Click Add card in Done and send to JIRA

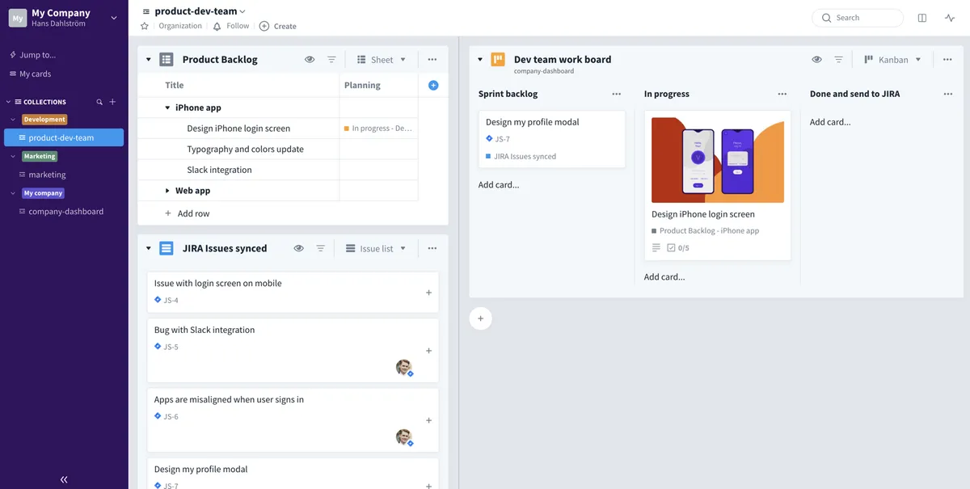830,122
